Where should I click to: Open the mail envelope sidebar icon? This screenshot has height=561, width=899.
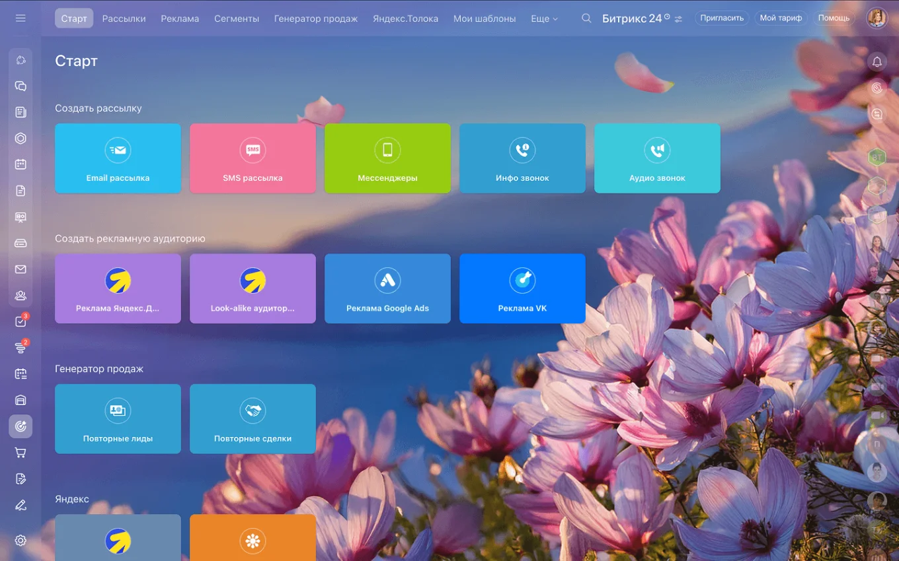tap(20, 269)
